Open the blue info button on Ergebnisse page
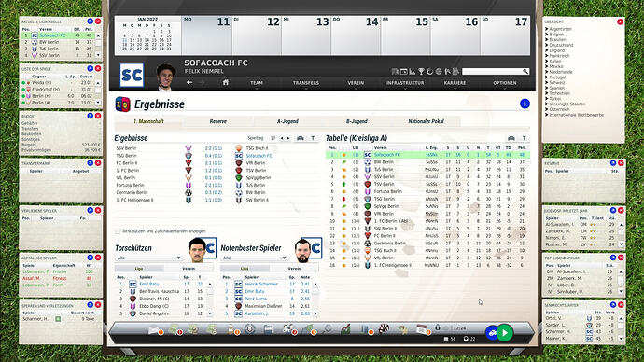Screen dimensions: 644x362 point(525,104)
